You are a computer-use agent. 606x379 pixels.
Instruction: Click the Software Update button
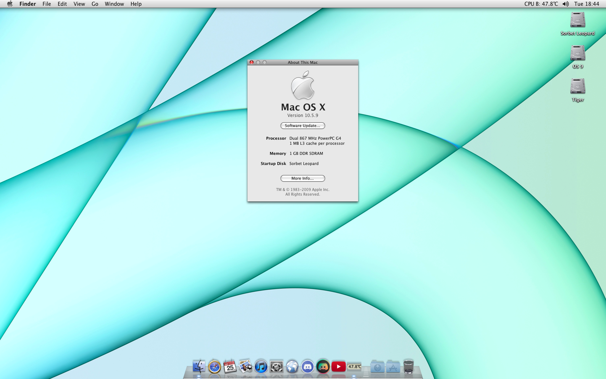303,126
